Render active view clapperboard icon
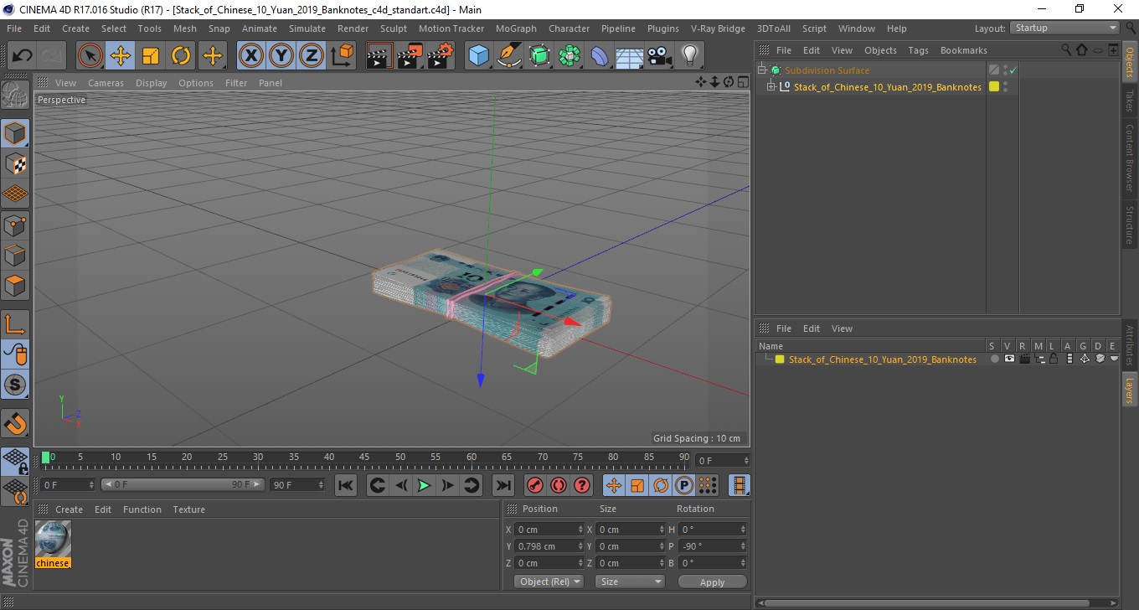Viewport: 1139px width, 610px height. tap(379, 56)
